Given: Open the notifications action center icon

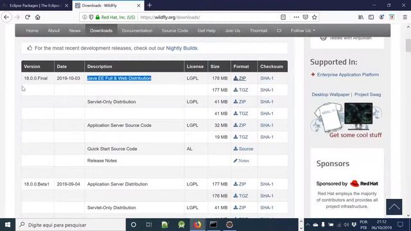Looking at the screenshot, I should 400,225.
